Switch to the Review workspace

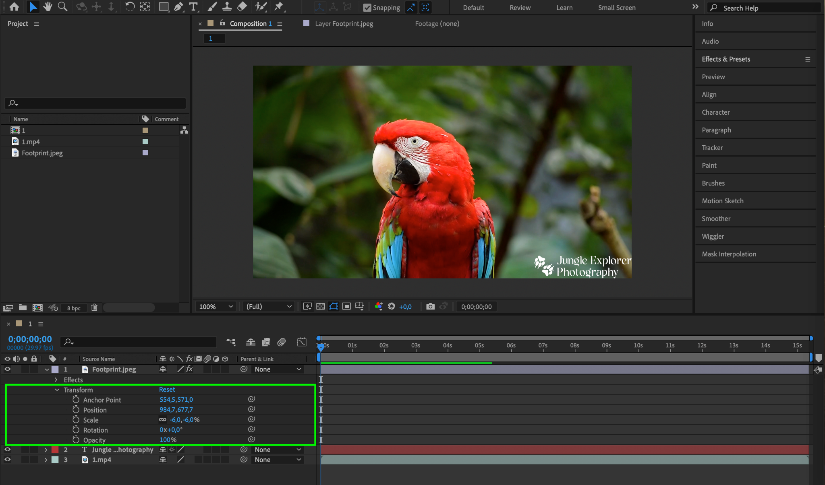[520, 8]
